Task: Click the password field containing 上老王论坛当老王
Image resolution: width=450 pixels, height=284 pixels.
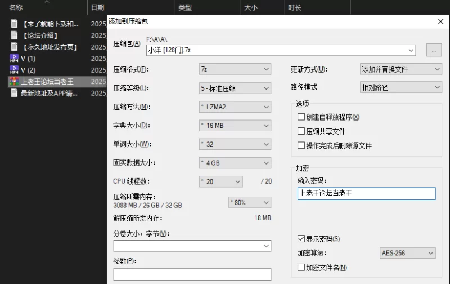Action: 367,193
